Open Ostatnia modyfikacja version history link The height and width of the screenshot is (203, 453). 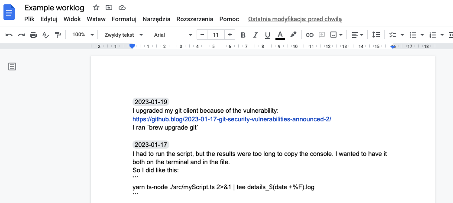[295, 19]
